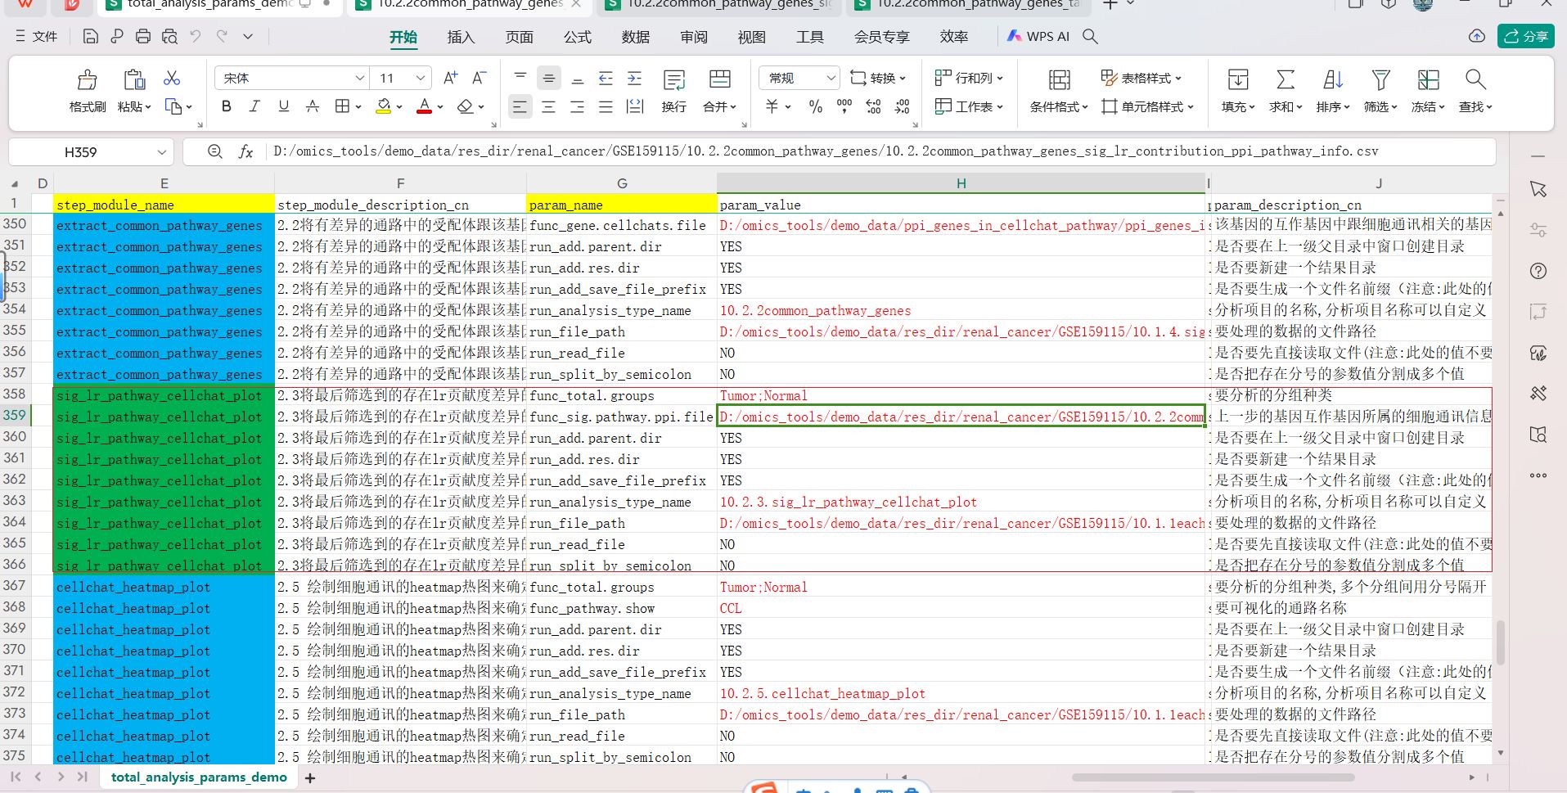1567x793 pixels.
Task: Select cell Tumor;Normal in row 367
Action: point(961,587)
